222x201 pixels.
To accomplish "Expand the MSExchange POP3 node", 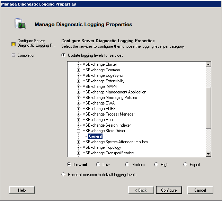I will point(78,109).
